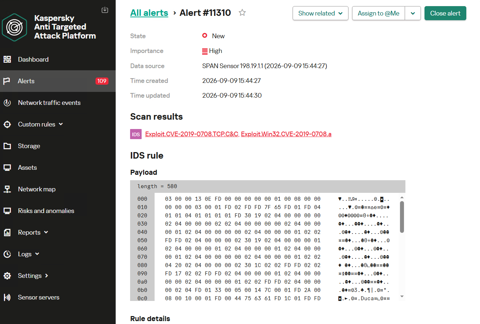The height and width of the screenshot is (324, 480).
Task: Open Sensor servers section
Action: click(x=58, y=297)
